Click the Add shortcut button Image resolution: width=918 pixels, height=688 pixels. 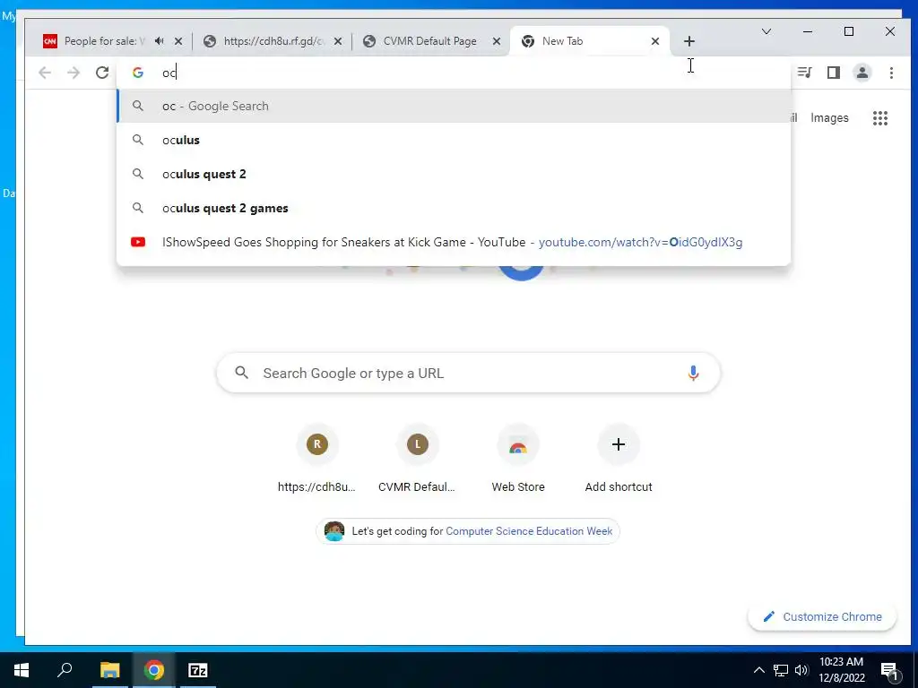pyautogui.click(x=619, y=460)
